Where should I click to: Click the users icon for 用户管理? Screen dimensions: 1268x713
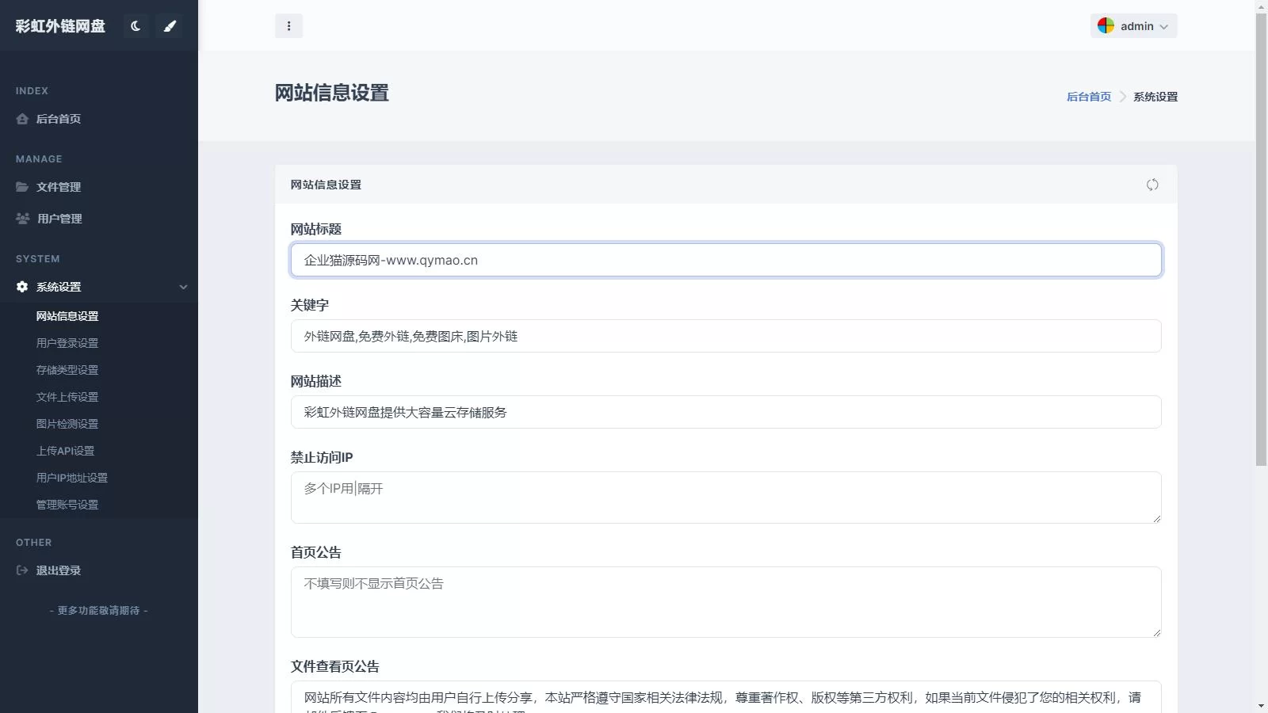(21, 219)
